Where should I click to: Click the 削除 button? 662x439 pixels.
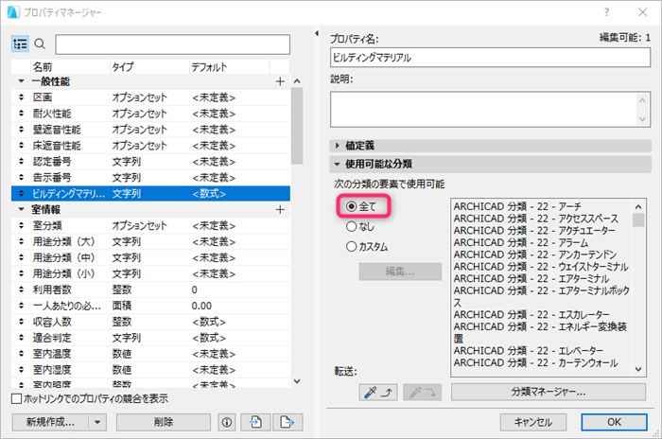(164, 422)
